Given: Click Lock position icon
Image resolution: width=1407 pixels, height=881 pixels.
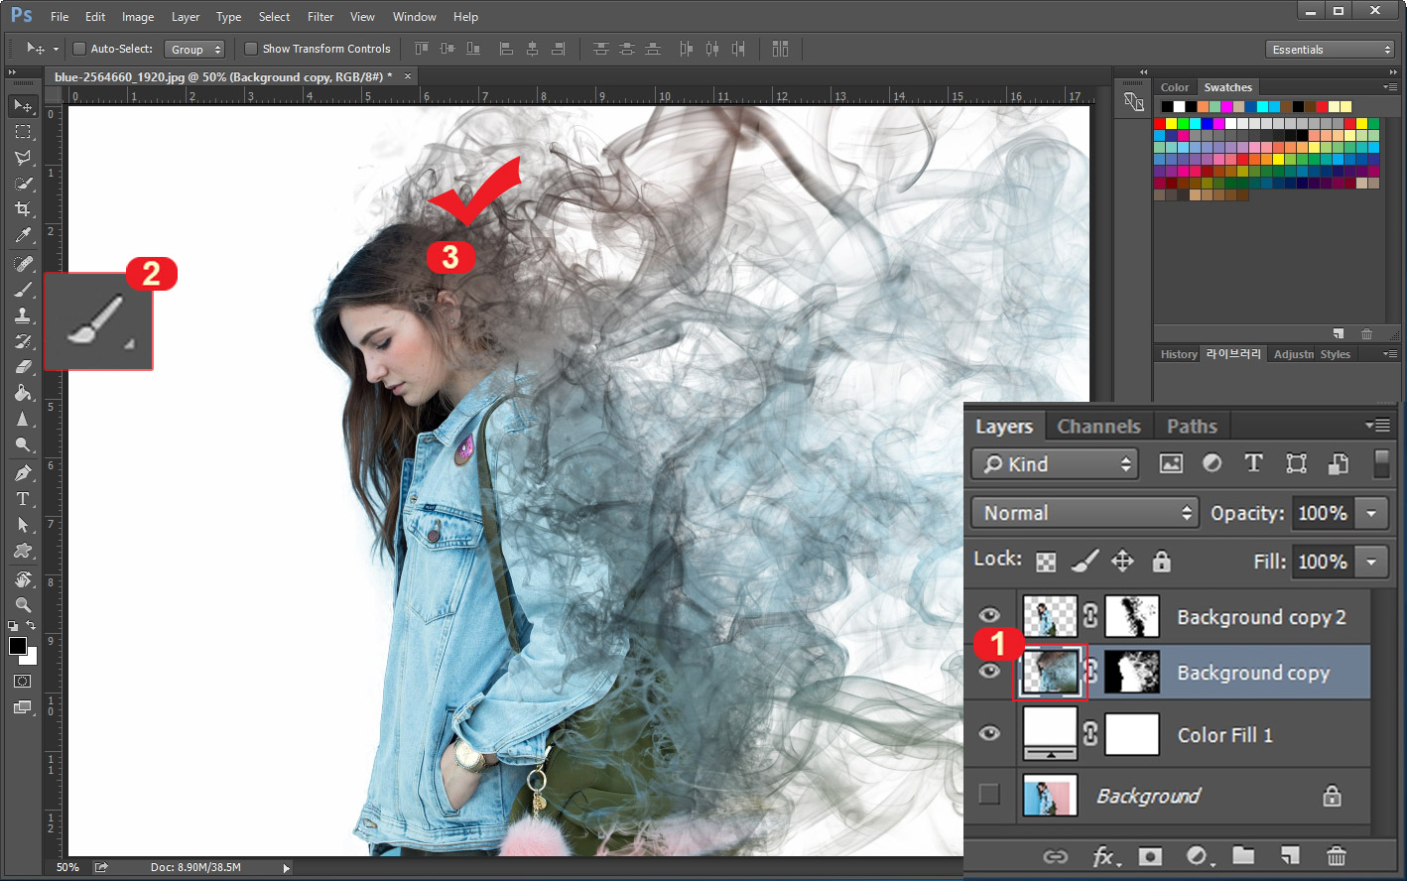Looking at the screenshot, I should [1122, 562].
